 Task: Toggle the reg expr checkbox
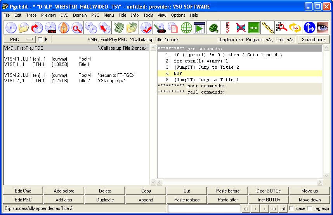[310, 208]
